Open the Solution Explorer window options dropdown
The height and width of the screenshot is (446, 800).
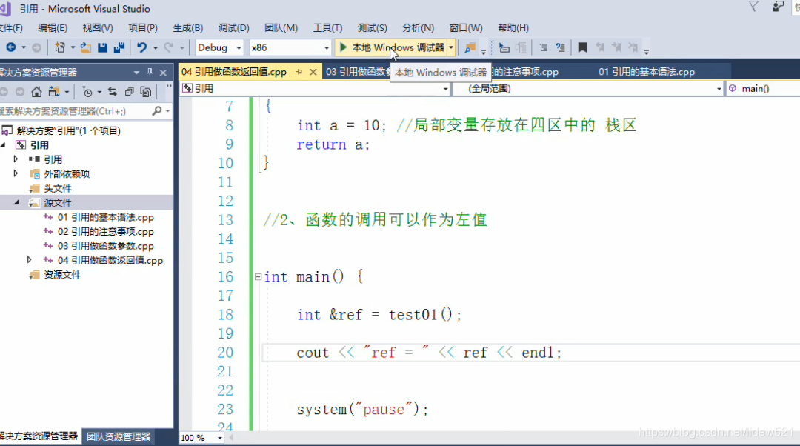pyautogui.click(x=136, y=73)
